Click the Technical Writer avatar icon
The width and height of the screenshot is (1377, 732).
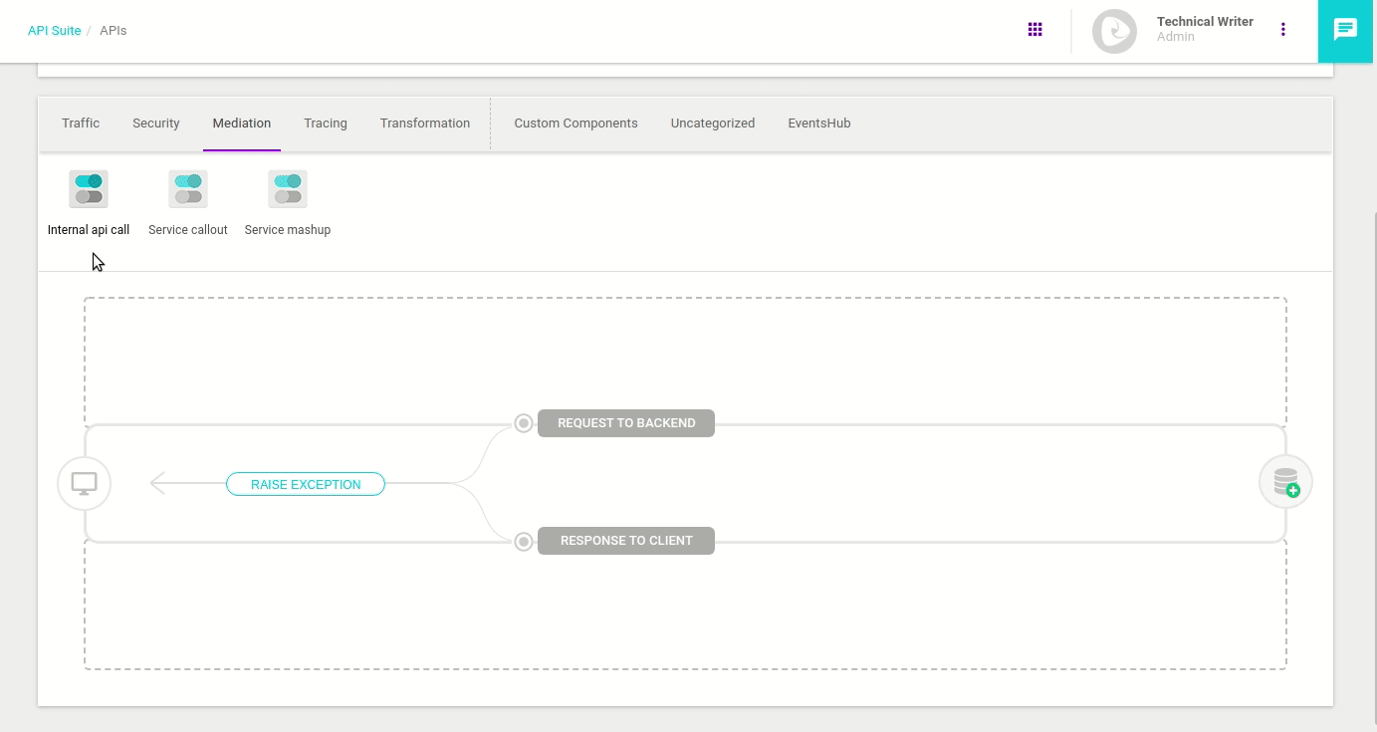(x=1114, y=31)
